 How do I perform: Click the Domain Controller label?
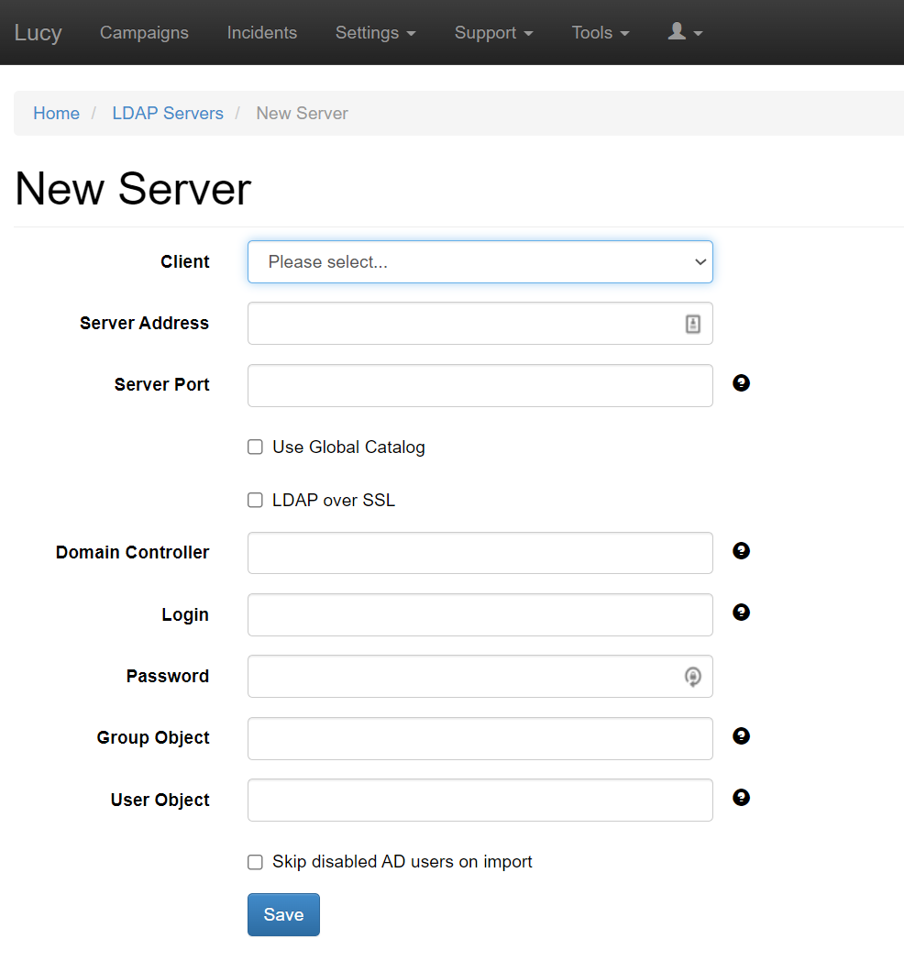point(132,552)
